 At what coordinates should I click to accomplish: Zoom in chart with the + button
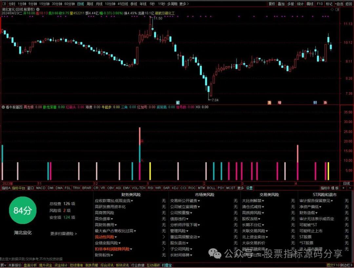coord(344,188)
